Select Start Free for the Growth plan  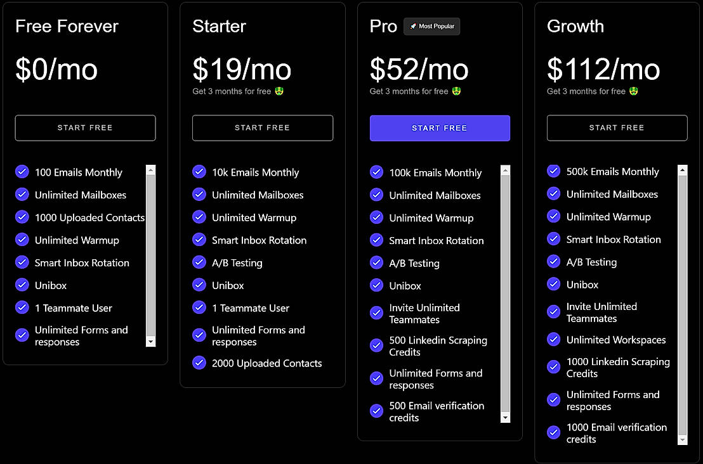coord(617,127)
